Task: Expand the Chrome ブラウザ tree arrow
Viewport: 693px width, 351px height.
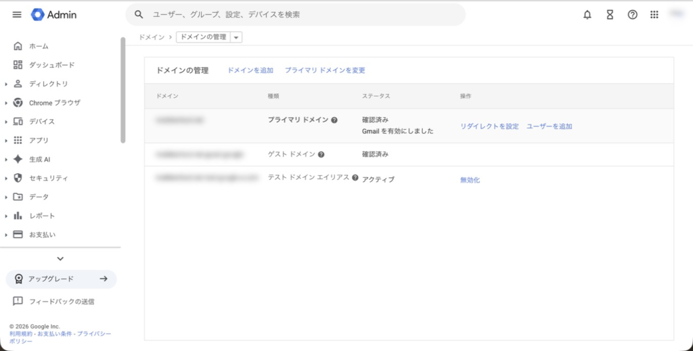Action: click(x=6, y=103)
